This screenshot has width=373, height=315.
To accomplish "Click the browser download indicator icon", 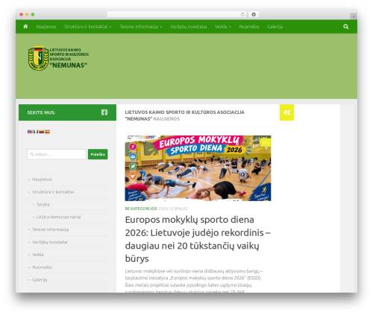I will coord(254,14).
